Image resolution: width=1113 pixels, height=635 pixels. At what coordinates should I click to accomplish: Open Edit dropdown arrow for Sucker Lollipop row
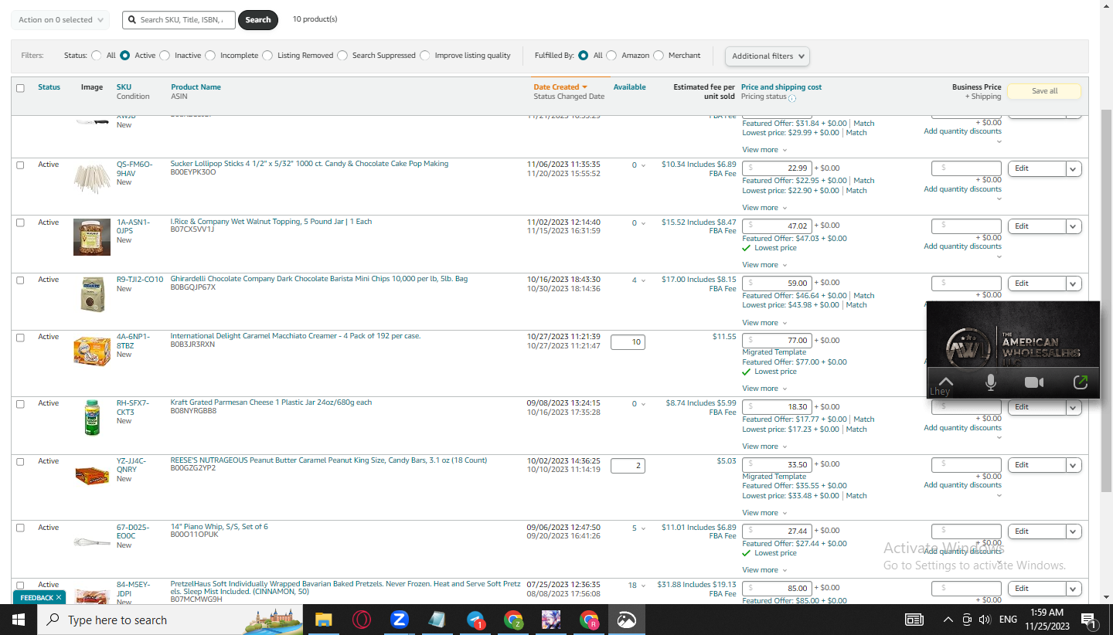coord(1073,168)
